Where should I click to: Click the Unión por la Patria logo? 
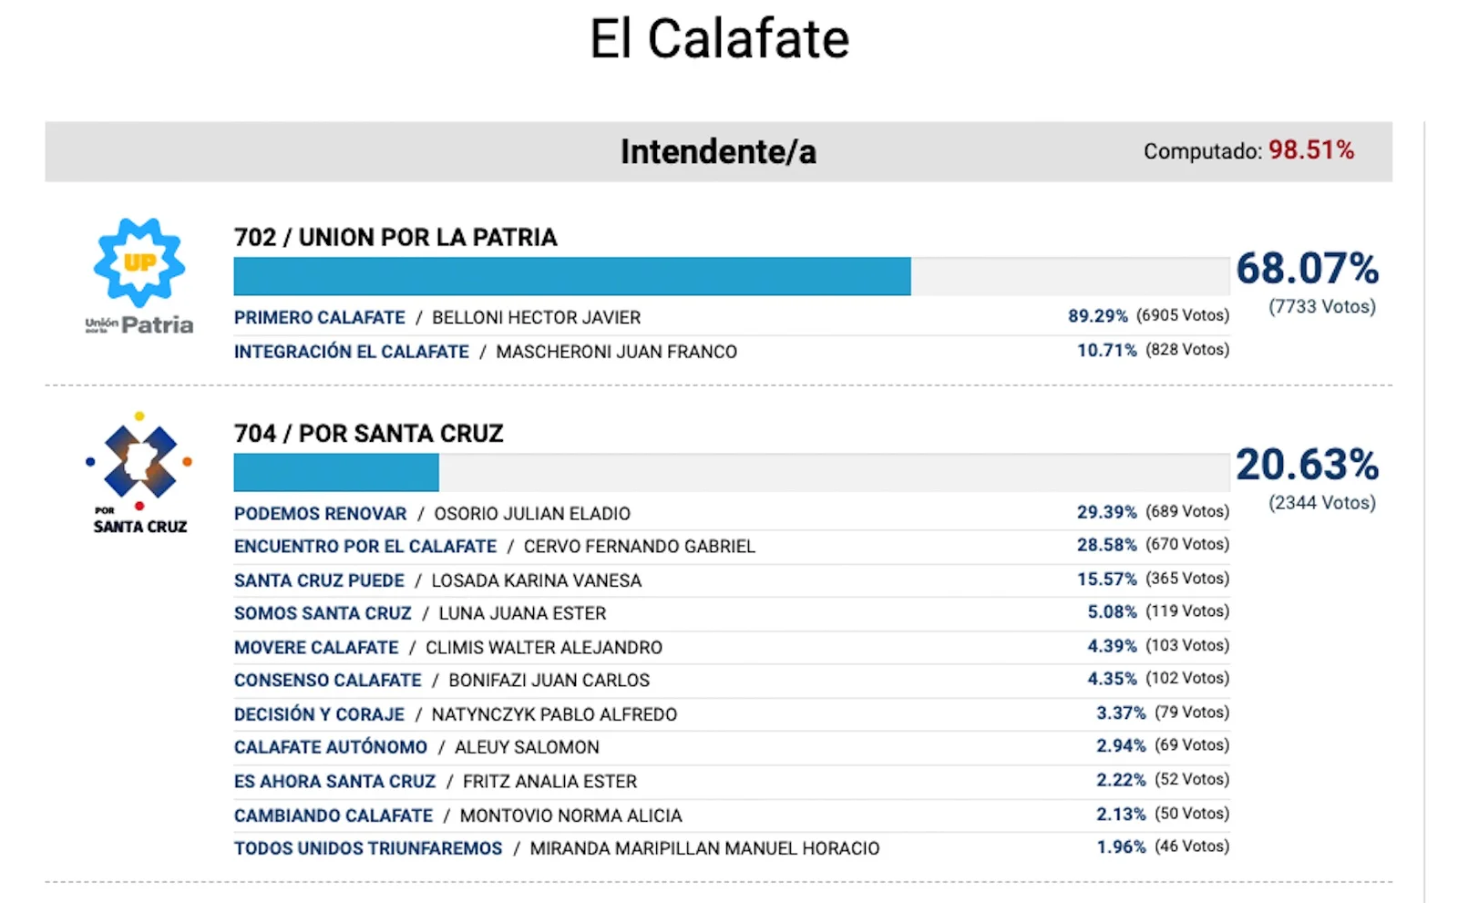point(139,275)
